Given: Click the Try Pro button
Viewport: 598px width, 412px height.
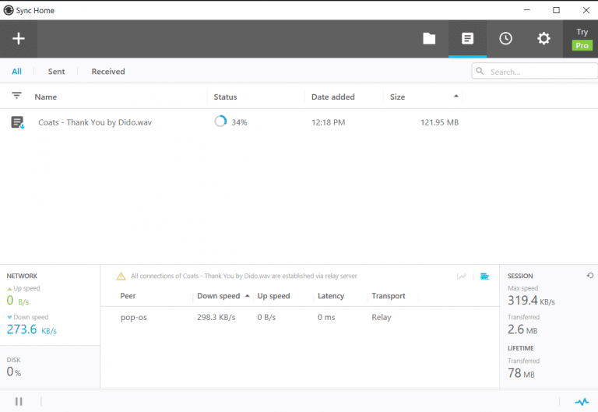Looking at the screenshot, I should coord(582,39).
